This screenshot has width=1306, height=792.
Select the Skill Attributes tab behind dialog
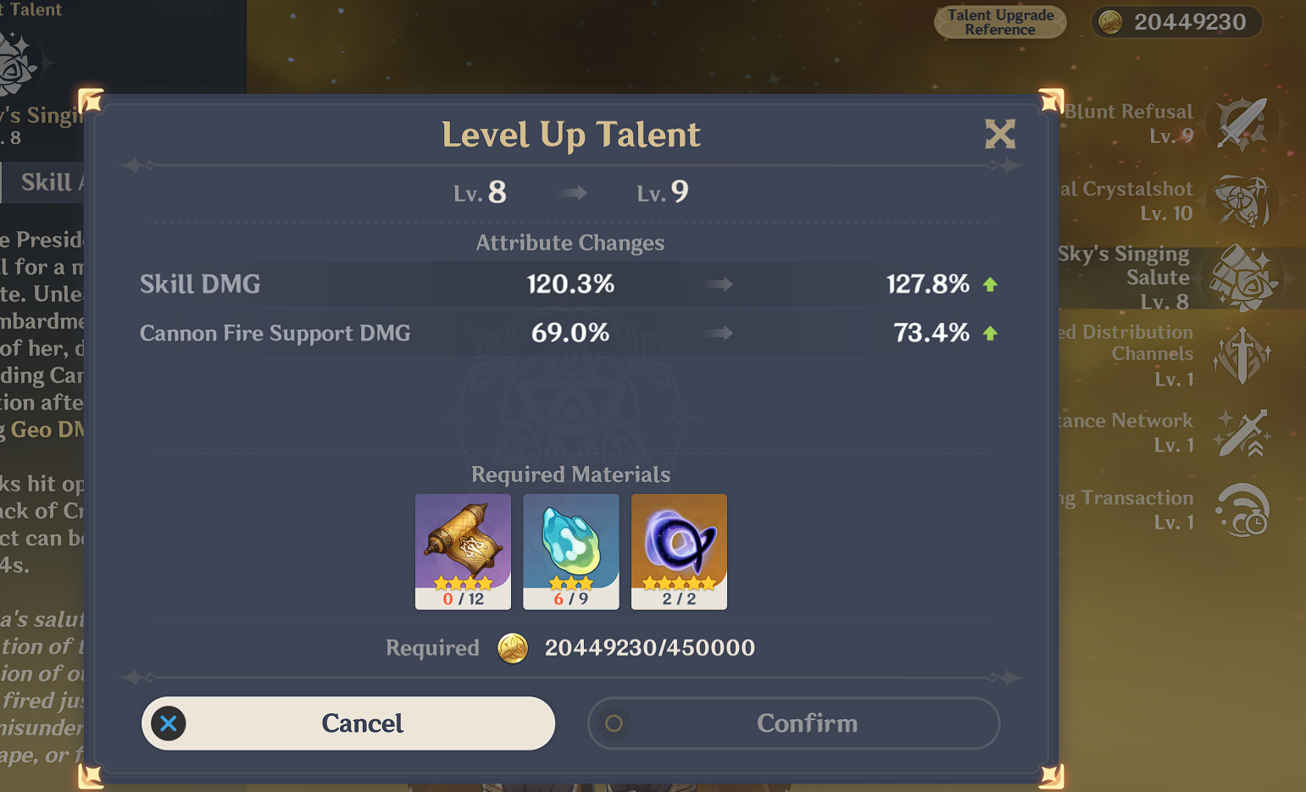(42, 182)
